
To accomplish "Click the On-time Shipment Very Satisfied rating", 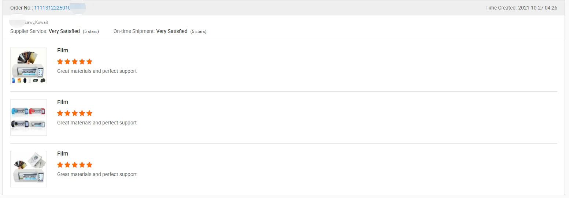I will (172, 31).
